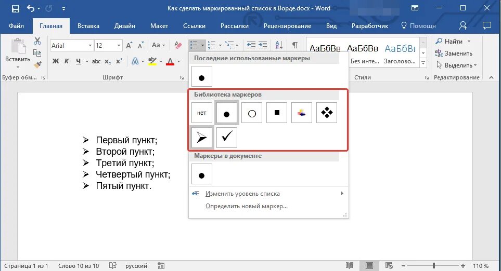The height and width of the screenshot is (271, 501).
Task: Activate the Format Painter brush
Action: point(37,65)
